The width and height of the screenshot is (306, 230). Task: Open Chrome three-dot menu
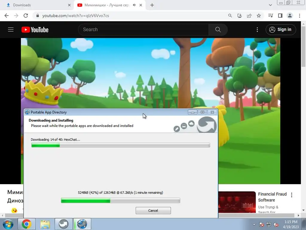coord(299,16)
